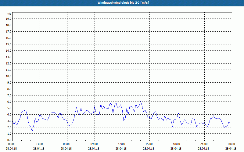244x152 pixels.
Task: Select the '13,0' y-axis value
Action: pos(9,57)
